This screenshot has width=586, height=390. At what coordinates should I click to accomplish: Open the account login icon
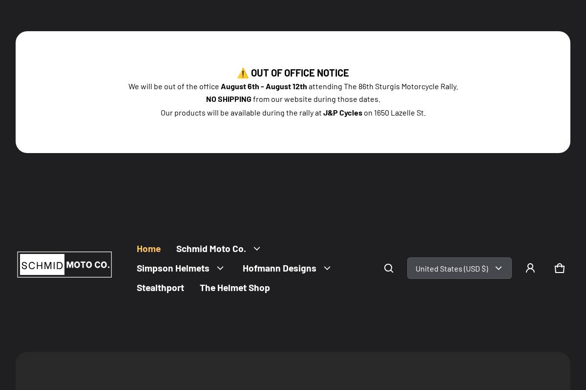point(530,268)
